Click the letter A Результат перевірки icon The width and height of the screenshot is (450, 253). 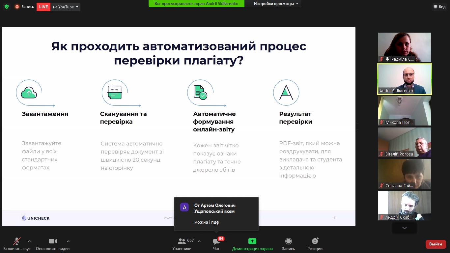[286, 93]
